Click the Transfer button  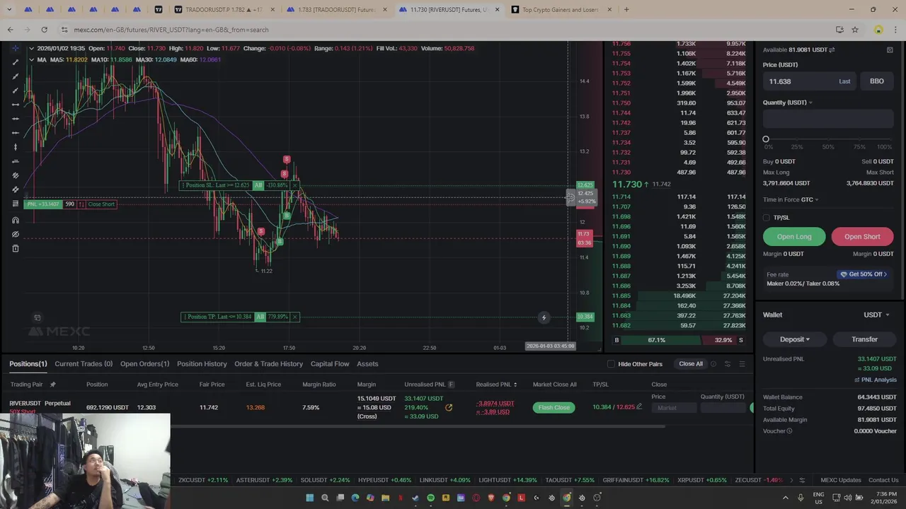tap(864, 339)
